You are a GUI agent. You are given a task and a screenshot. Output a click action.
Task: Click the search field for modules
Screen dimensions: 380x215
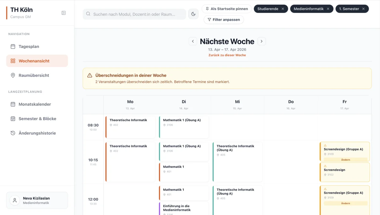(135, 14)
